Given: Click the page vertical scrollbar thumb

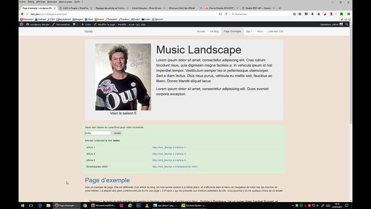Looking at the screenshot, I should click(x=351, y=74).
